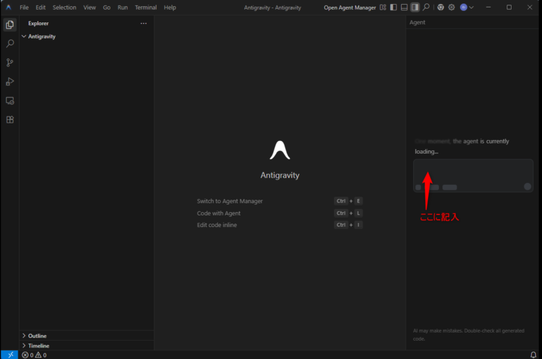The height and width of the screenshot is (359, 542).
Task: Open settings gear in title bar
Action: (451, 7)
